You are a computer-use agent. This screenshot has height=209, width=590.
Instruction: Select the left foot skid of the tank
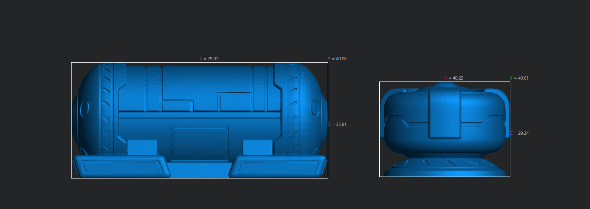121,166
